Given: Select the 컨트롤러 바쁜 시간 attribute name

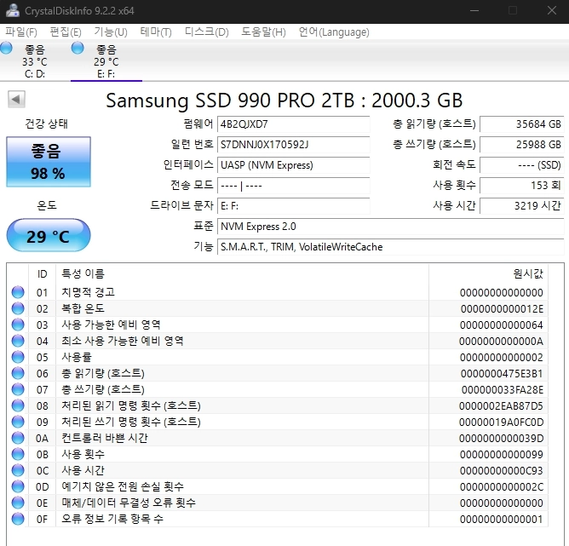Looking at the screenshot, I should pos(105,438).
